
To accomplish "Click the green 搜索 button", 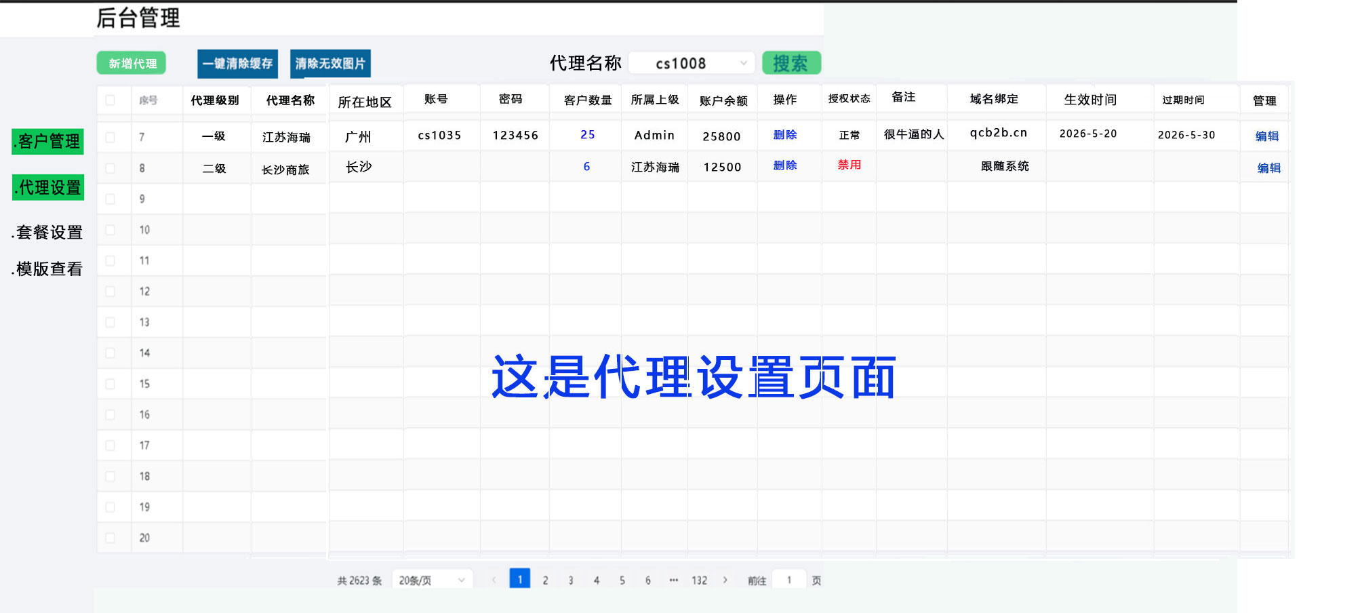I will (791, 63).
